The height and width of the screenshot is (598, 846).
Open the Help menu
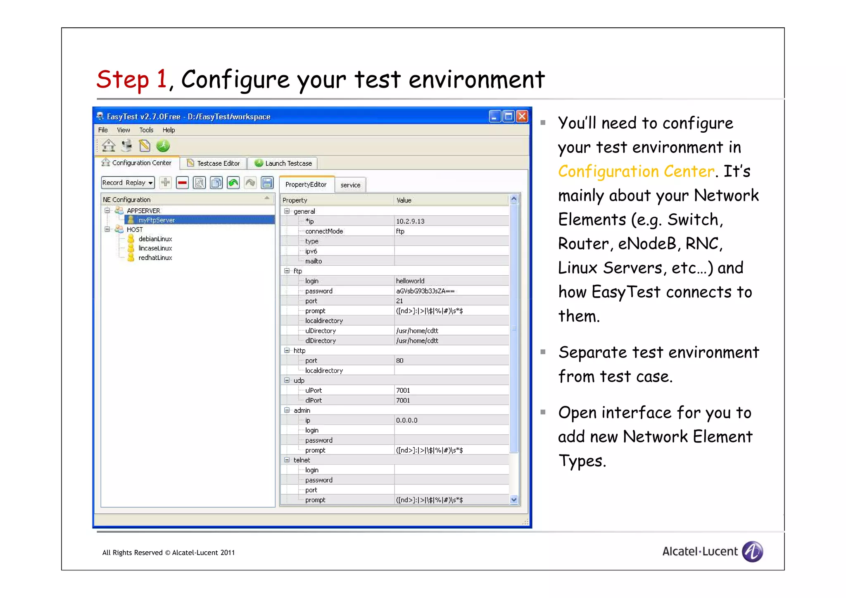pos(169,130)
